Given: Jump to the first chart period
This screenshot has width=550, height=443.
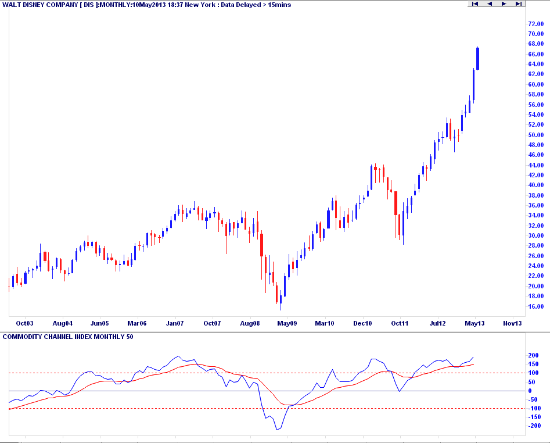Looking at the screenshot, I should pyautogui.click(x=475, y=3).
